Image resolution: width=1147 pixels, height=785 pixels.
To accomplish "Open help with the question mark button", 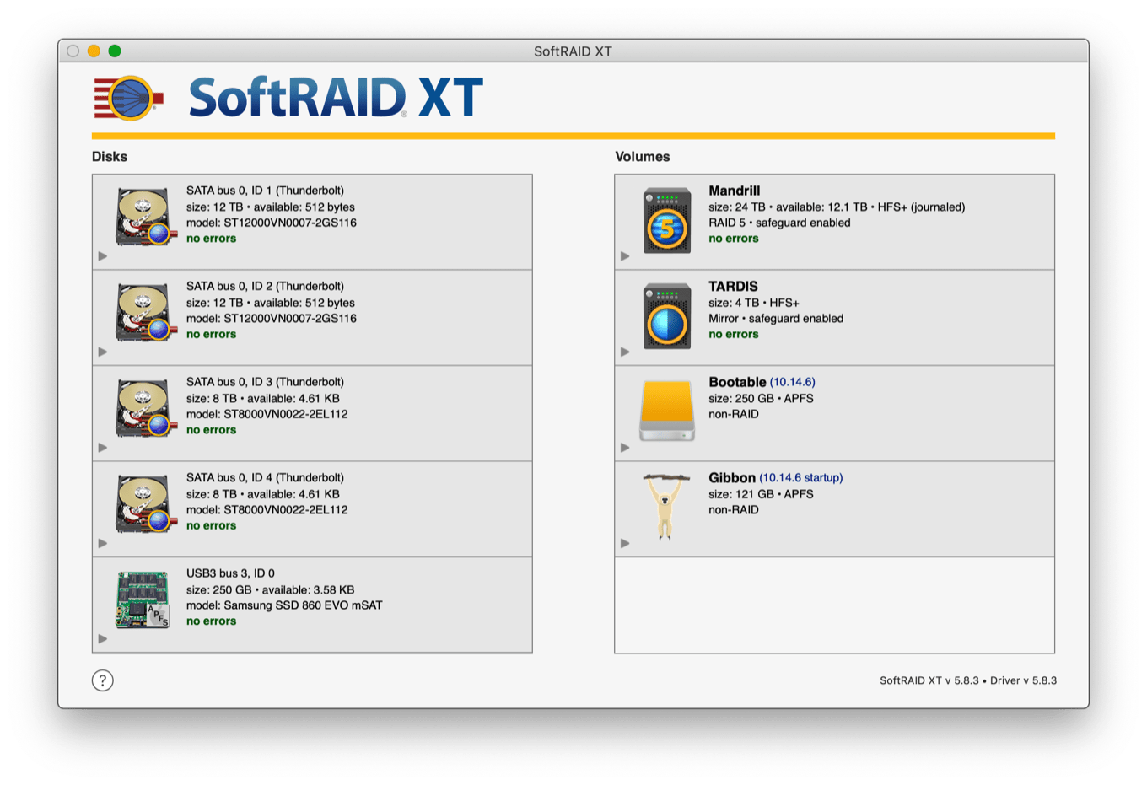I will (x=102, y=680).
